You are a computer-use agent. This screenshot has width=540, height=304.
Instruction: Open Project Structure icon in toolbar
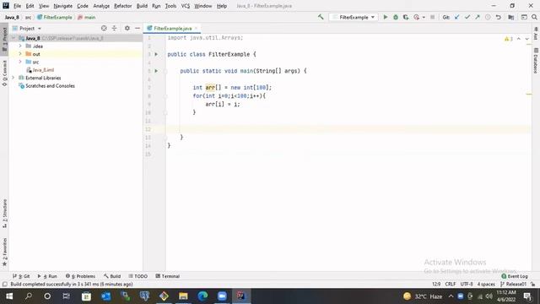[x=511, y=17]
